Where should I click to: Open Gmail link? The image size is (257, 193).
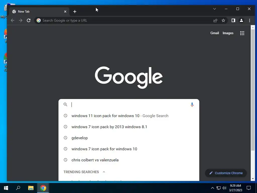215,33
